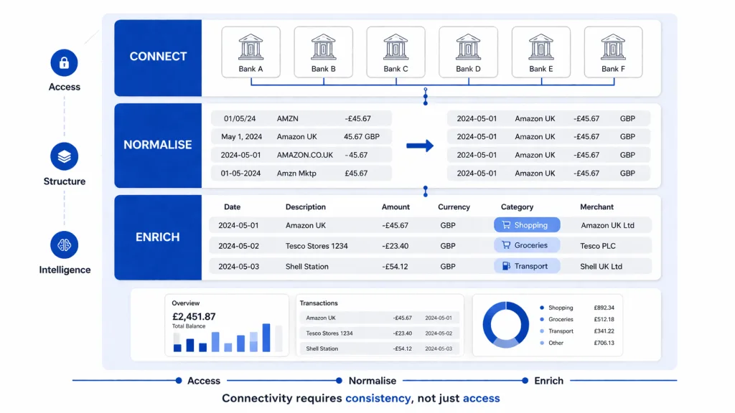Select the Bank F institution icon

pos(613,47)
